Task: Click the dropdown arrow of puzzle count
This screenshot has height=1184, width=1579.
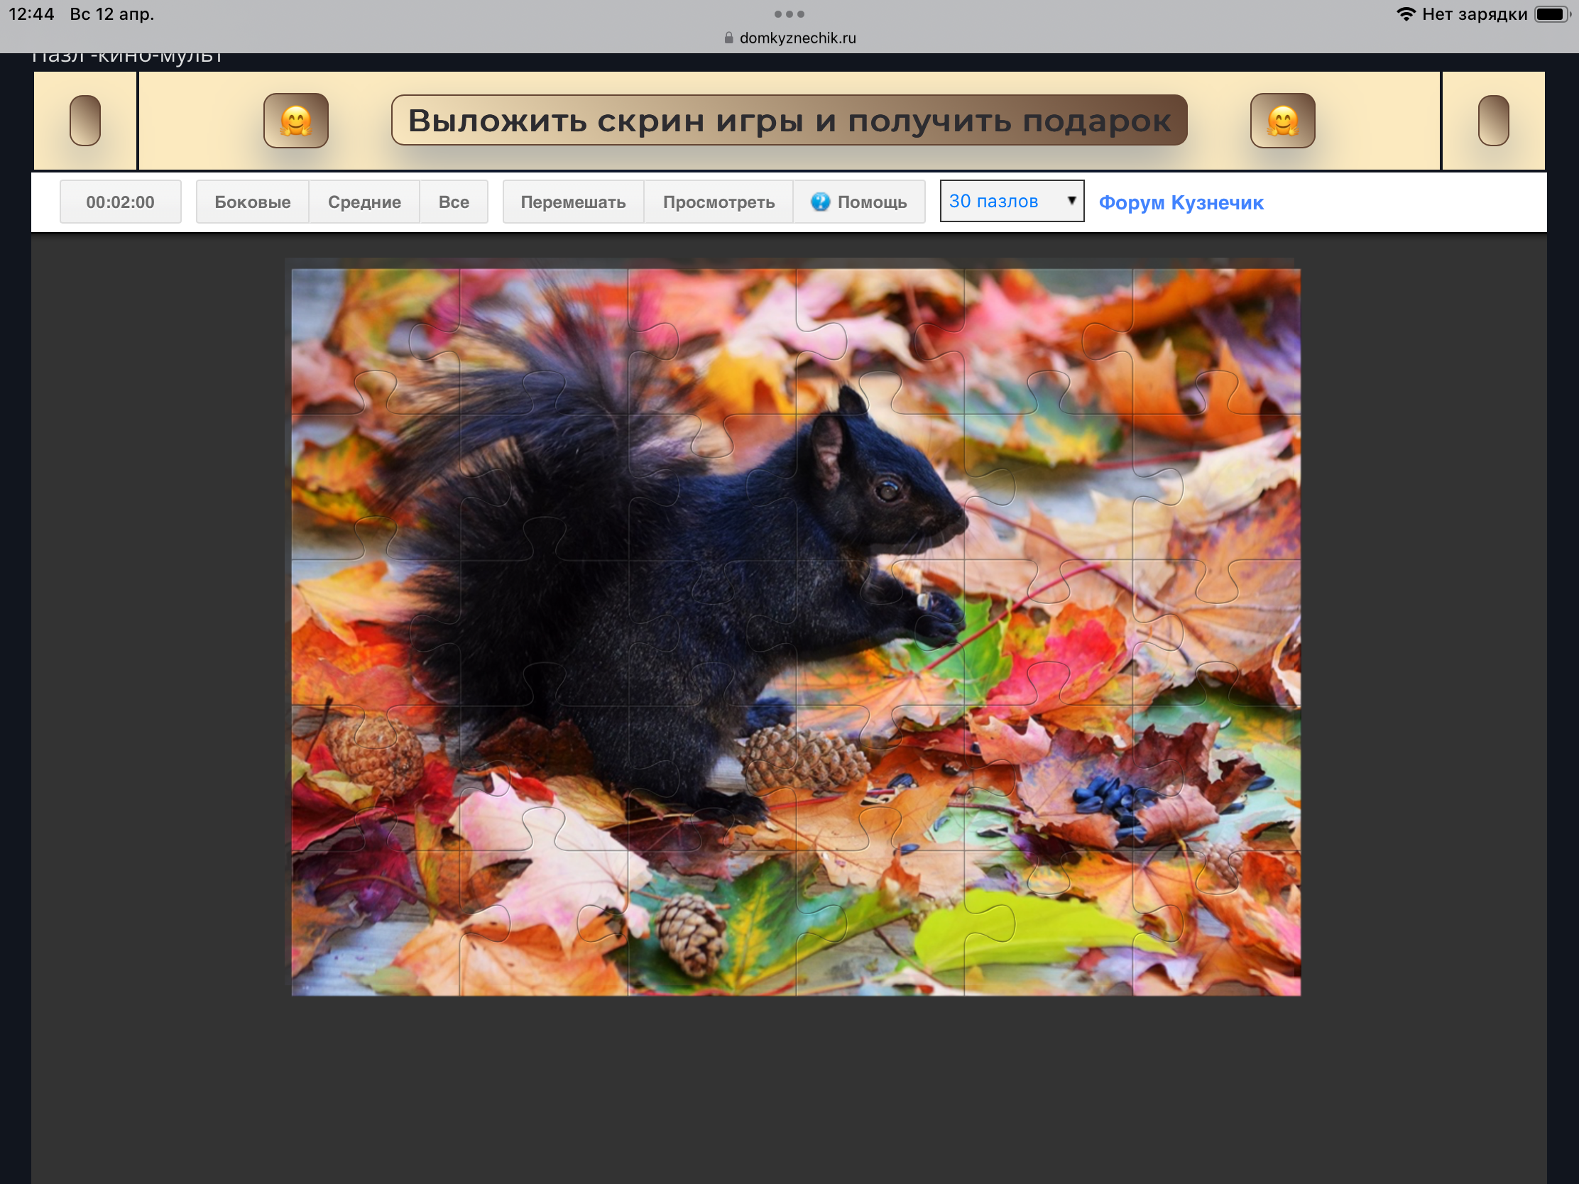Action: pyautogui.click(x=1071, y=201)
